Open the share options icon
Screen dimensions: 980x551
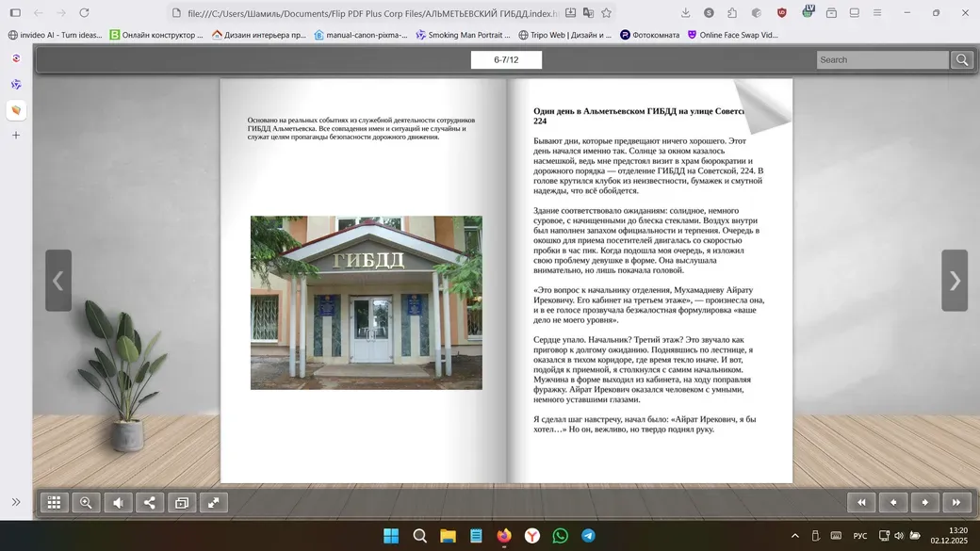point(150,503)
